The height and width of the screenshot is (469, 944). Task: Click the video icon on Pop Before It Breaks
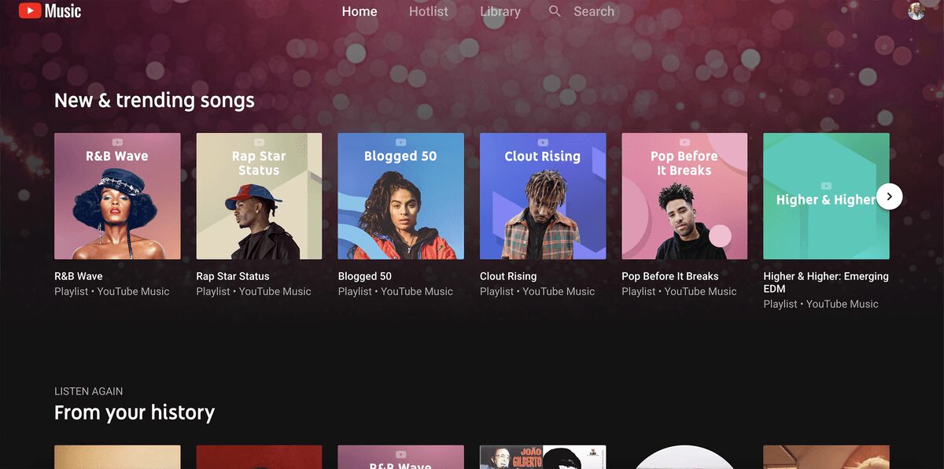pyautogui.click(x=684, y=142)
